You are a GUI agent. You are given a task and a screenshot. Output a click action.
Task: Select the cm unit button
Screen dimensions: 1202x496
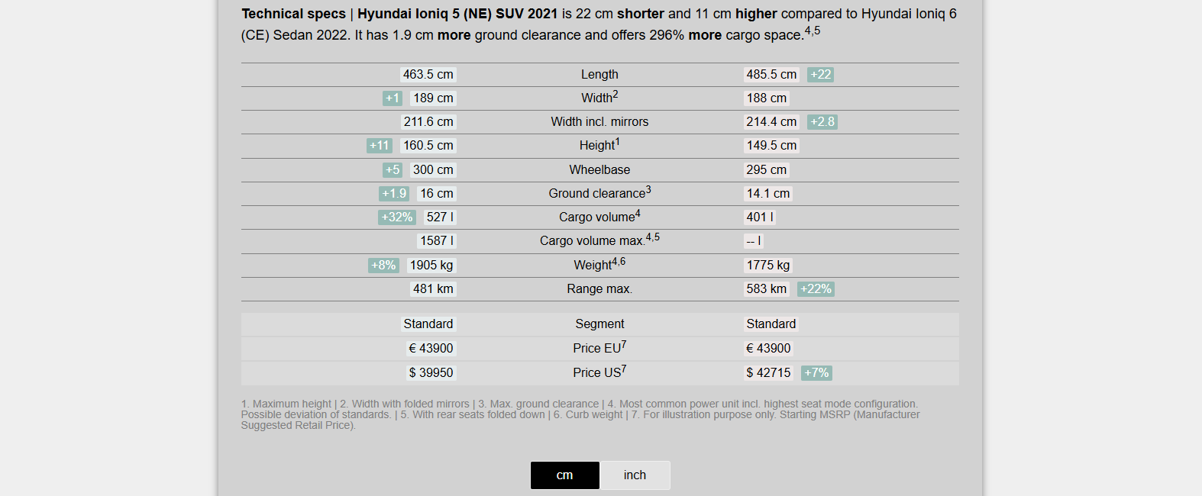(x=564, y=475)
